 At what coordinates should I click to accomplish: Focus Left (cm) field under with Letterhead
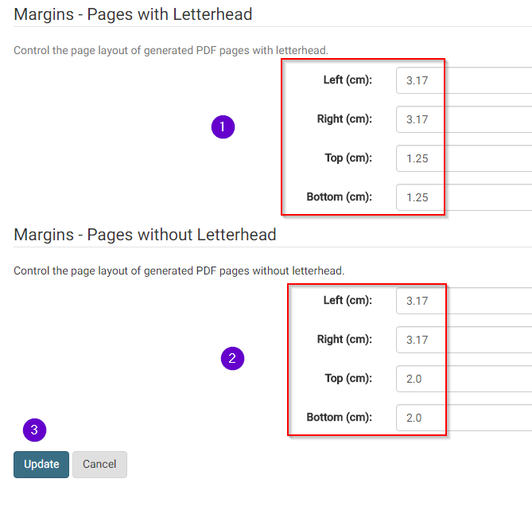pos(464,80)
